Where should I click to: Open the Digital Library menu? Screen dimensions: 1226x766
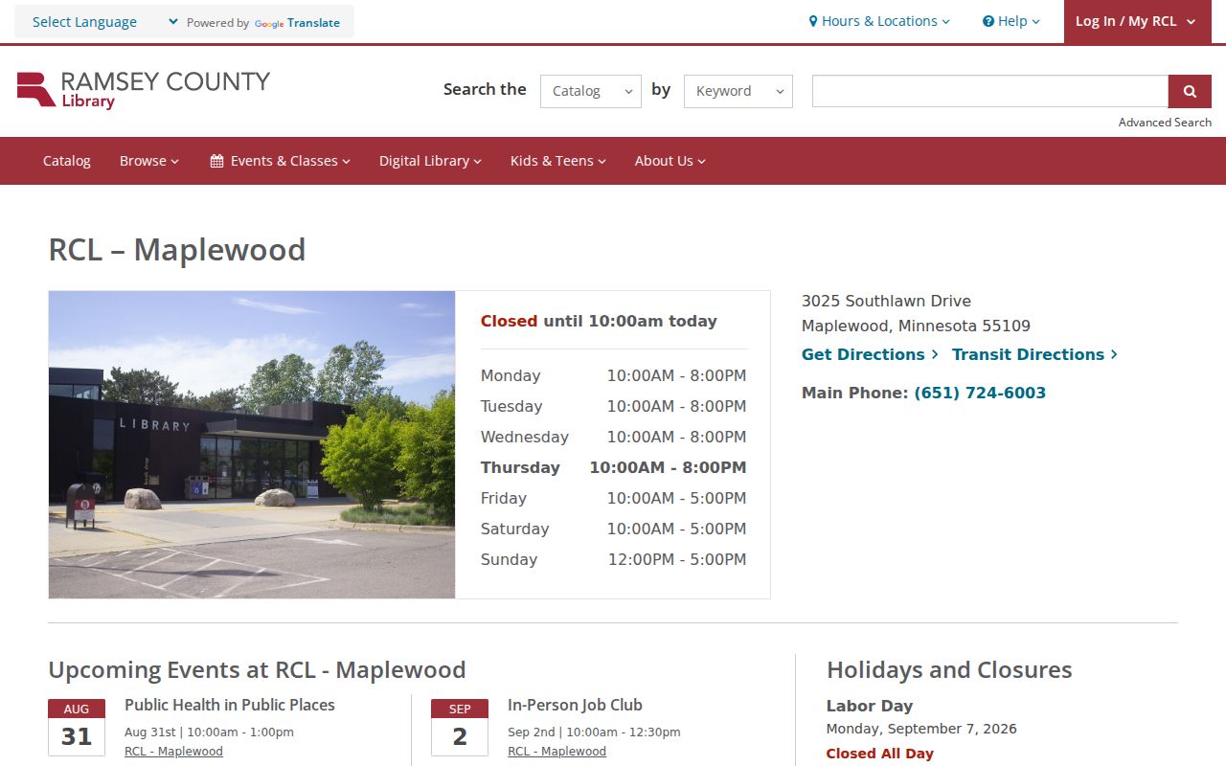click(430, 161)
